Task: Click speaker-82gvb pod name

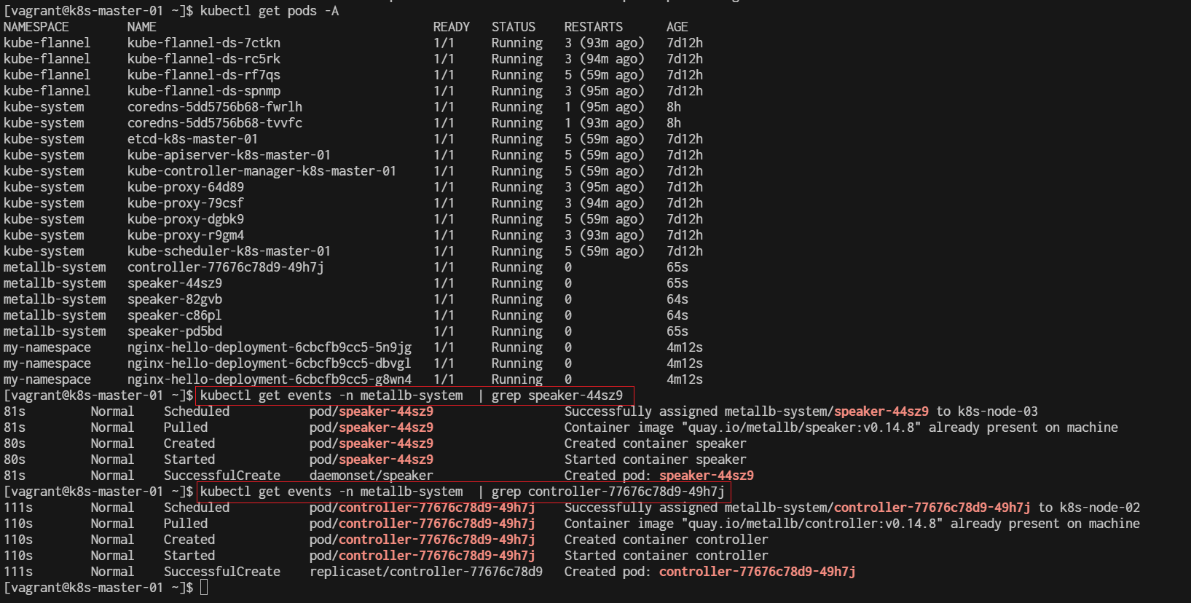Action: pyautogui.click(x=175, y=299)
